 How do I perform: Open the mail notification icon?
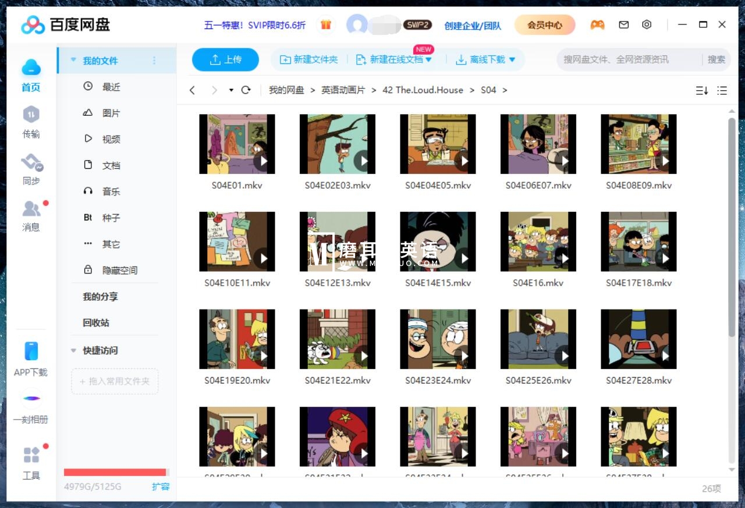coord(623,25)
